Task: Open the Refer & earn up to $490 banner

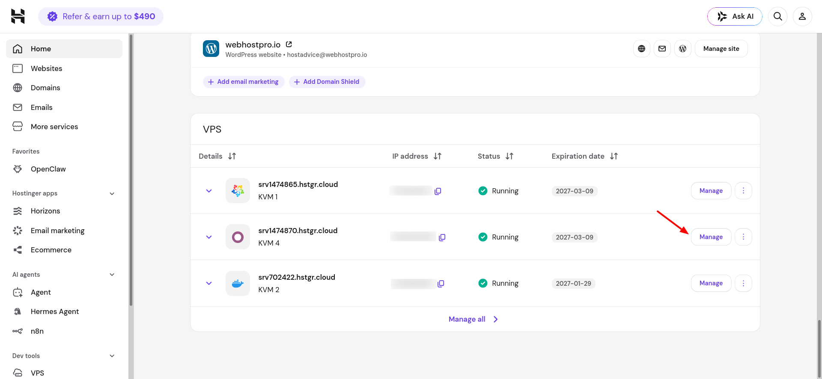Action: point(101,16)
